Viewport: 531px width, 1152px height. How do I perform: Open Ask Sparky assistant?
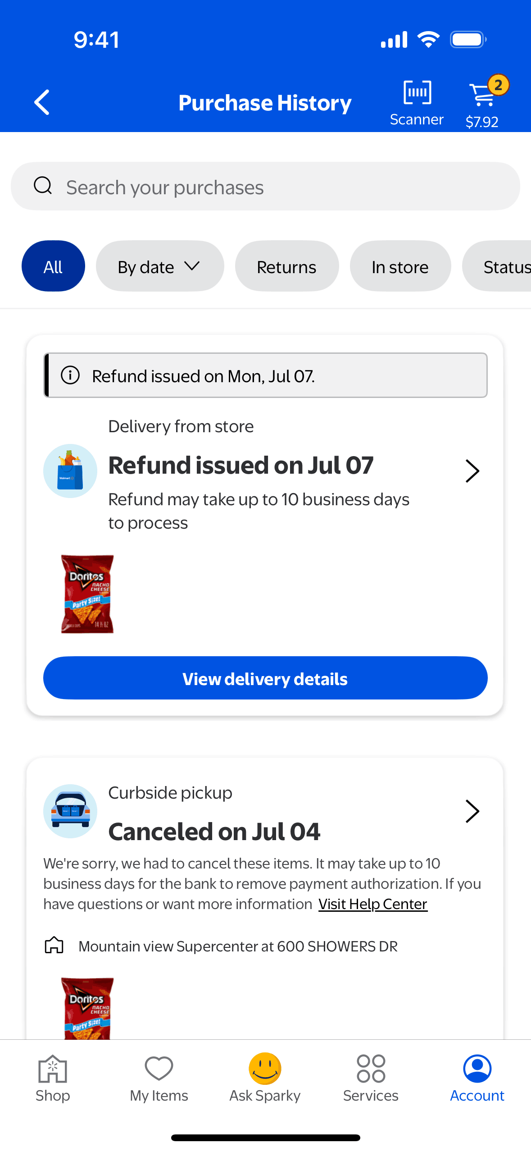(265, 1077)
